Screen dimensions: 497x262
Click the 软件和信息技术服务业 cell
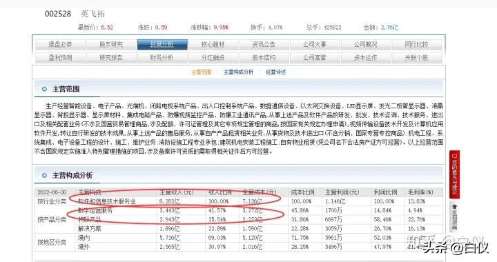coord(107,201)
